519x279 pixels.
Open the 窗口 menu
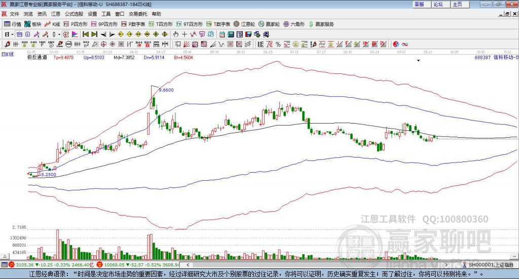[x=120, y=14]
